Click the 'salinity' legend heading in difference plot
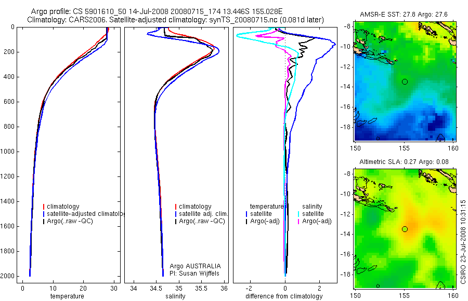Screen dimensions: 468x301 pos(312,207)
